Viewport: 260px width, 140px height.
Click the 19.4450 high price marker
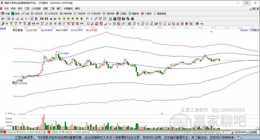tap(64, 53)
